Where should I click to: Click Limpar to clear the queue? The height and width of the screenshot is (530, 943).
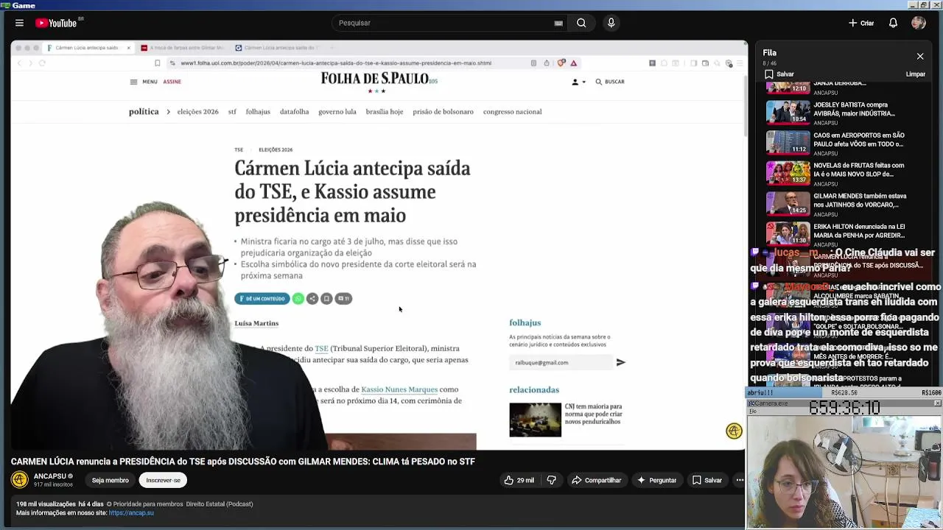915,74
